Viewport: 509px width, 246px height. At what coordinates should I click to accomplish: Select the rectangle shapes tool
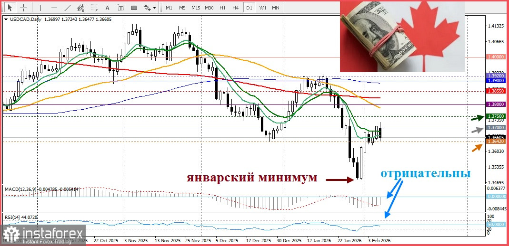pos(134,8)
